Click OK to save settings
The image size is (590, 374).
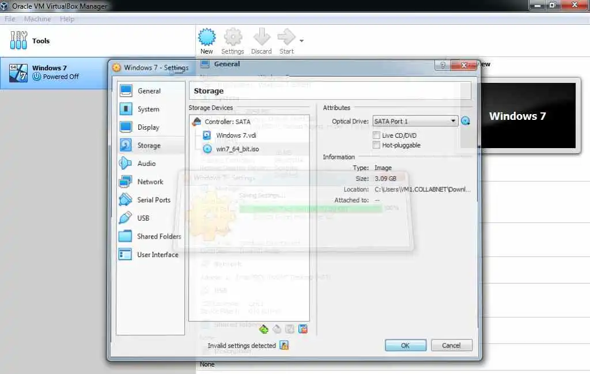405,345
